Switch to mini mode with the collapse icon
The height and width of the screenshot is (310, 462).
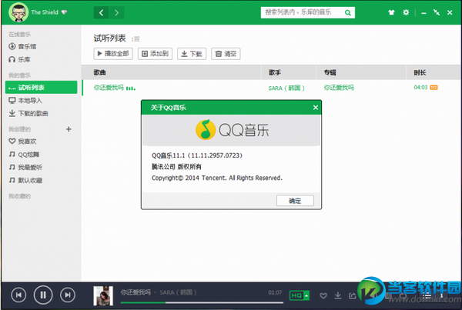[437, 12]
